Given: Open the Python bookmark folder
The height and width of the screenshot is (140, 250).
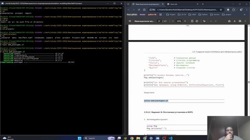Looking at the screenshot, I should pos(203,14).
